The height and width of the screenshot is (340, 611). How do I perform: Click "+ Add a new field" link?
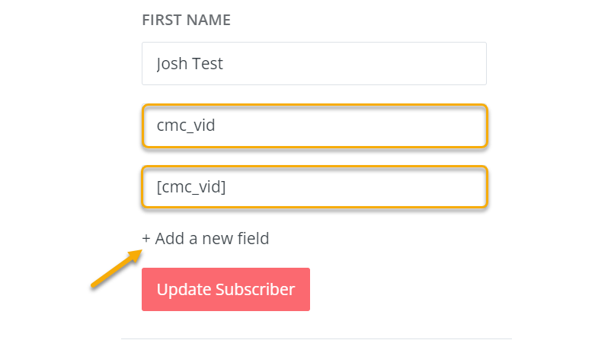tap(206, 239)
